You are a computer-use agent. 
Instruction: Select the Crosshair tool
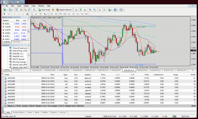coord(9,14)
